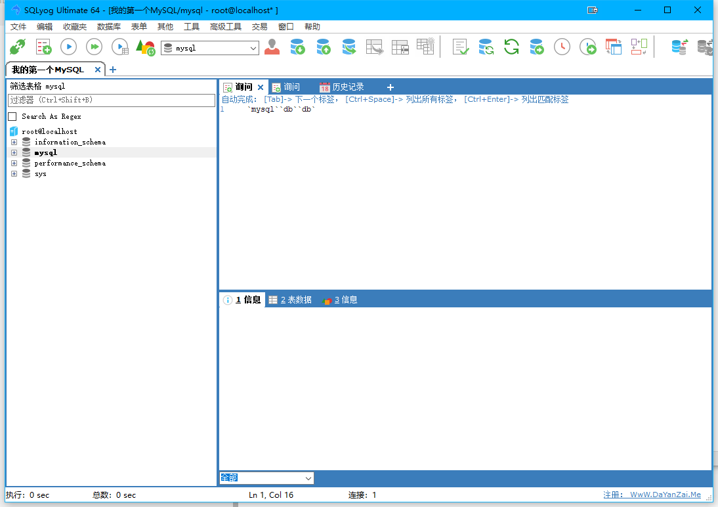
Task: Switch to the 3 信息 tab
Action: (340, 299)
